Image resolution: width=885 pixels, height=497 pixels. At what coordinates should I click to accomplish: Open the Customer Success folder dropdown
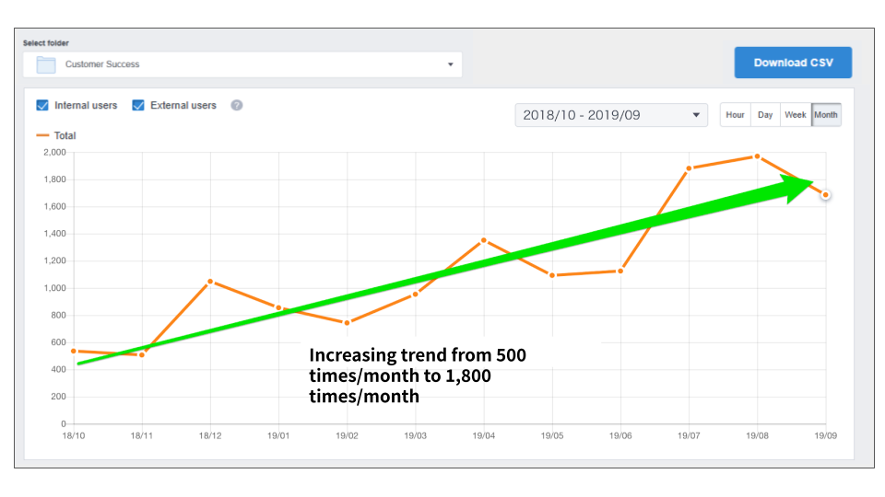[x=242, y=64]
